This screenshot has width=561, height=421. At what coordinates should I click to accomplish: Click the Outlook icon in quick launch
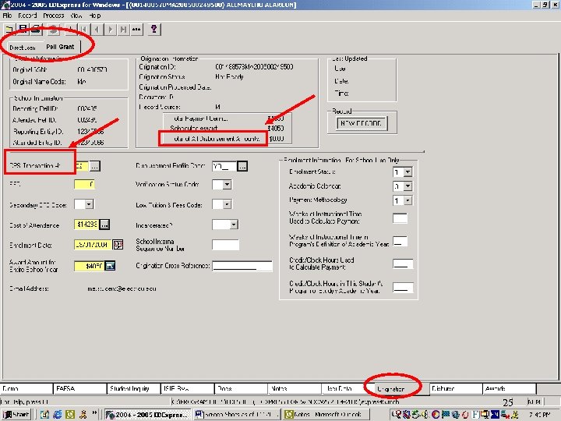click(70, 415)
